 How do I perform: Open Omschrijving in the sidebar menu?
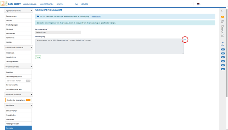[x=18, y=57]
